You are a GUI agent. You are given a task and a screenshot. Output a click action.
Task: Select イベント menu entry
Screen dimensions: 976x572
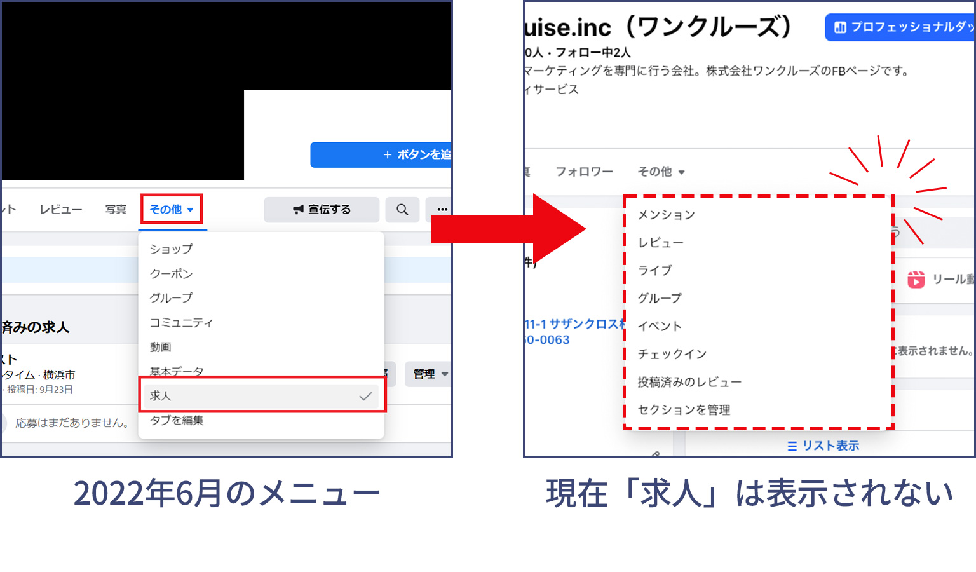tap(660, 327)
